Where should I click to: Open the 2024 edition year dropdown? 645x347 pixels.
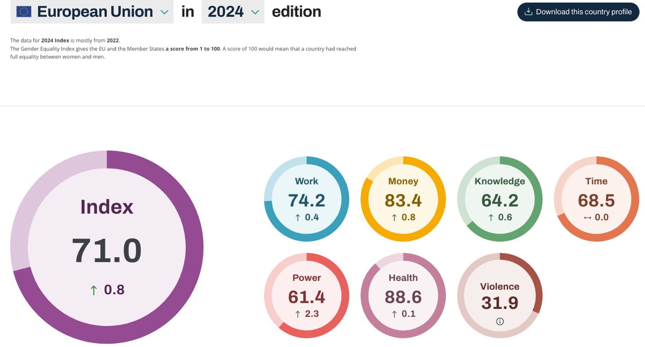[x=233, y=12]
